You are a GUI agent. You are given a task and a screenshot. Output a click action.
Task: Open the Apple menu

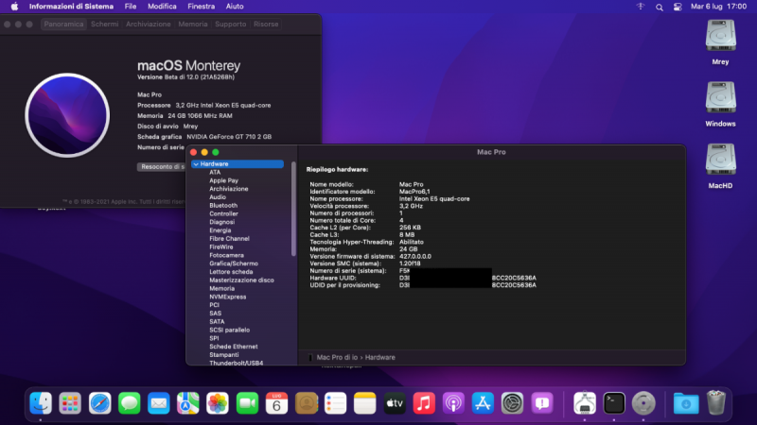point(14,7)
